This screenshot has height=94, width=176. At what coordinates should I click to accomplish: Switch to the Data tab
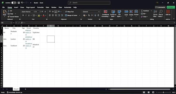(47, 7)
